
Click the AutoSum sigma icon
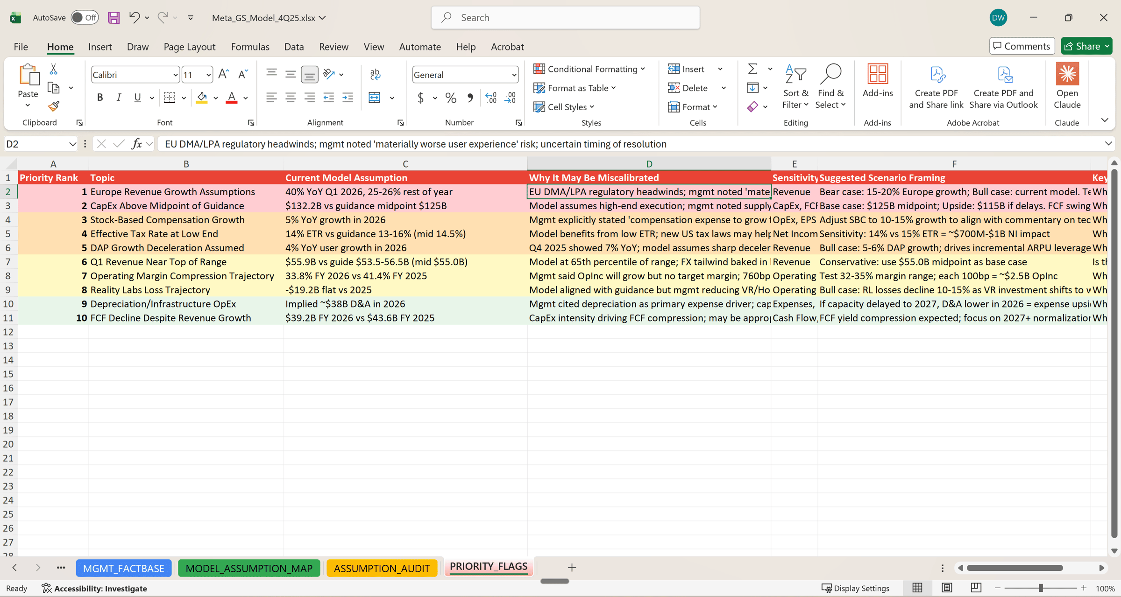click(752, 69)
